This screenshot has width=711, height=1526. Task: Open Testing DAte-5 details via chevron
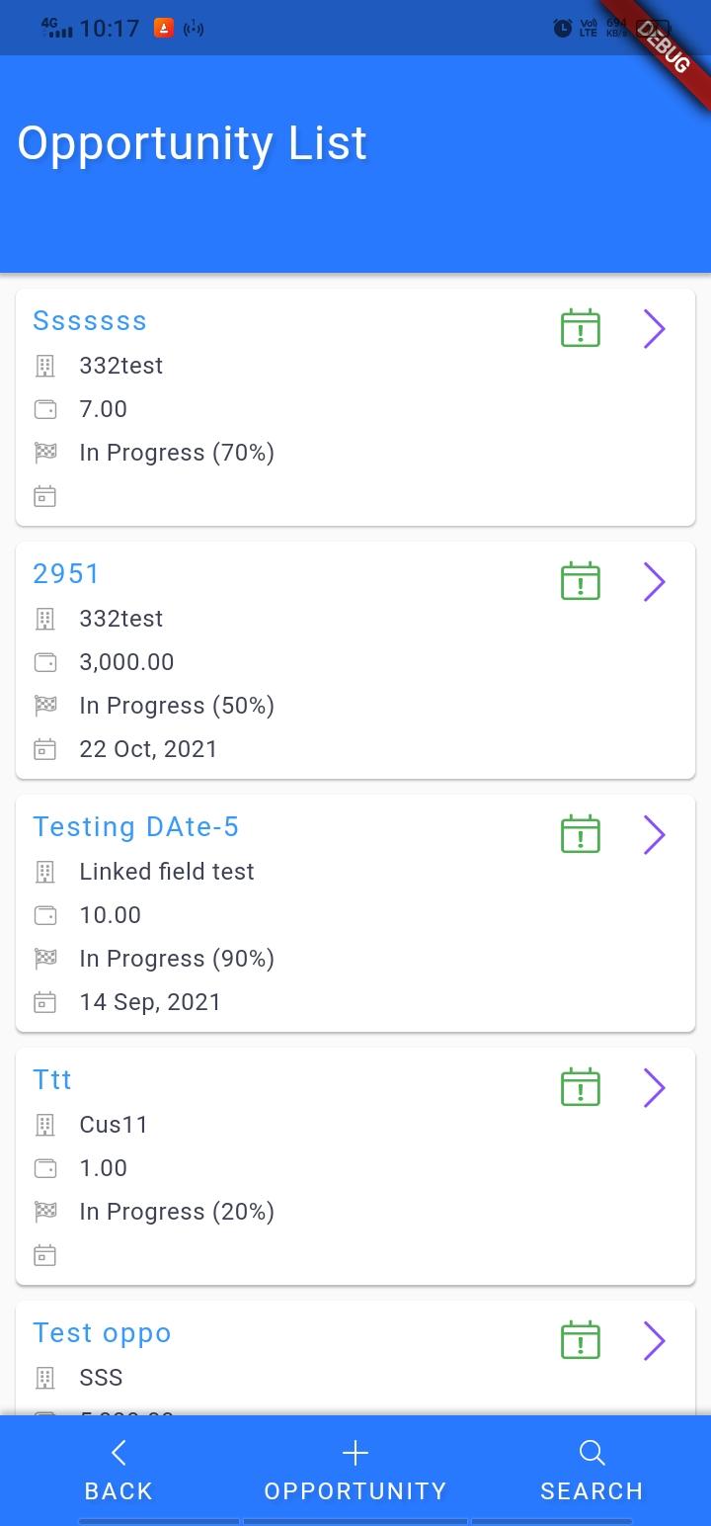[654, 835]
